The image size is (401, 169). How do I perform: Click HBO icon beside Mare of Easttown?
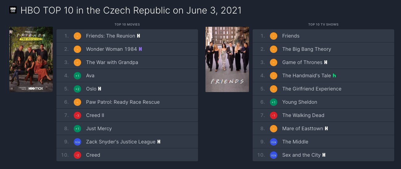click(326, 129)
